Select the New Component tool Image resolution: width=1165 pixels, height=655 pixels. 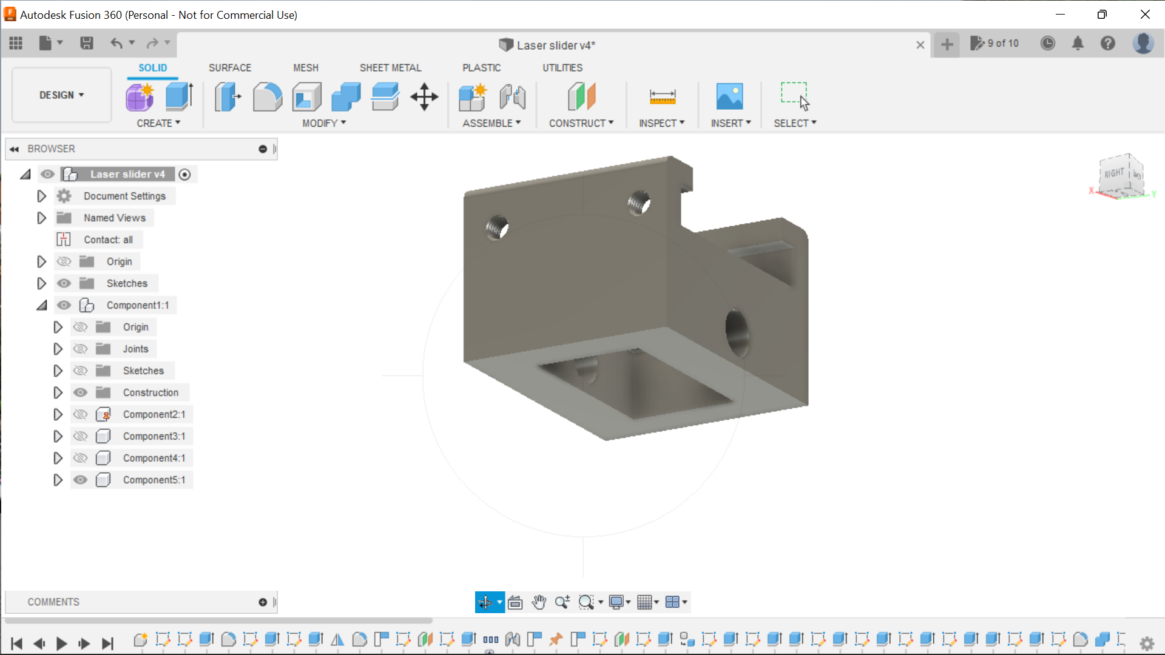coord(473,97)
